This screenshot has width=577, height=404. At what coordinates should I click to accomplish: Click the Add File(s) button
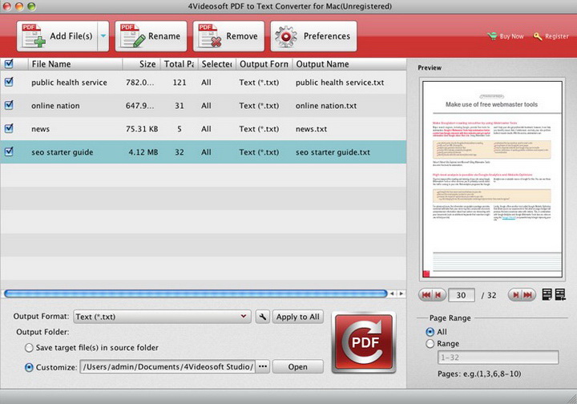tap(57, 36)
